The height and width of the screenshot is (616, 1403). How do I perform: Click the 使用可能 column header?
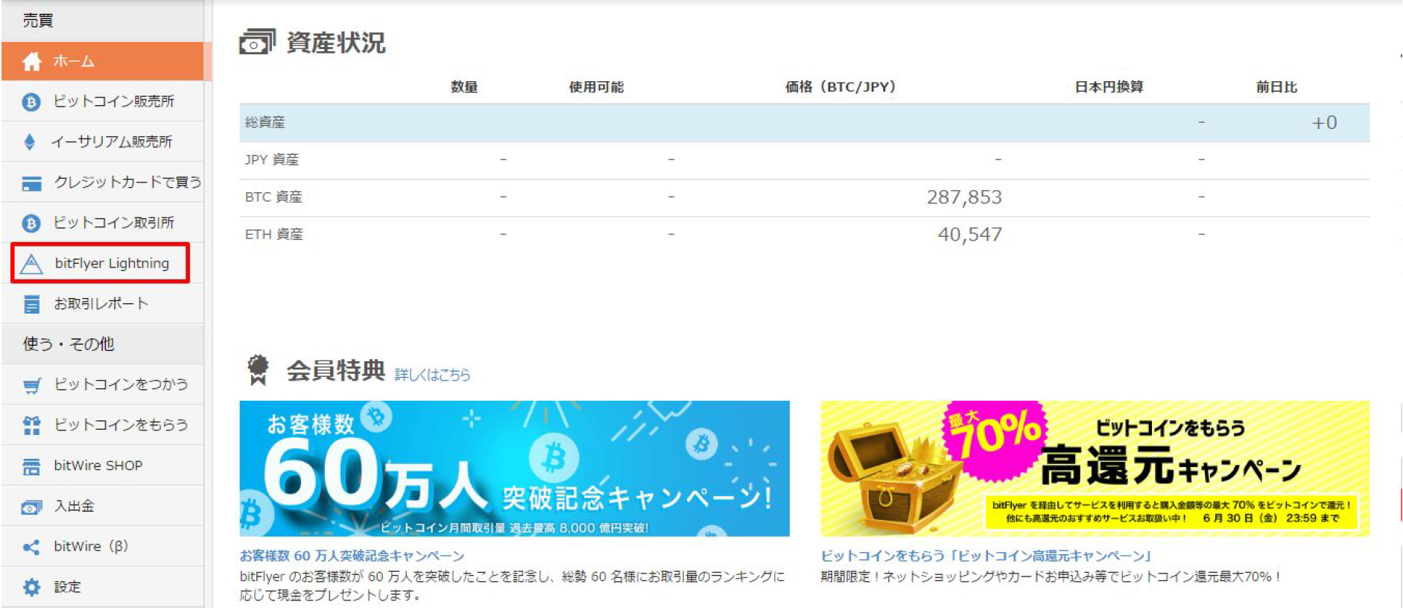pos(596,87)
